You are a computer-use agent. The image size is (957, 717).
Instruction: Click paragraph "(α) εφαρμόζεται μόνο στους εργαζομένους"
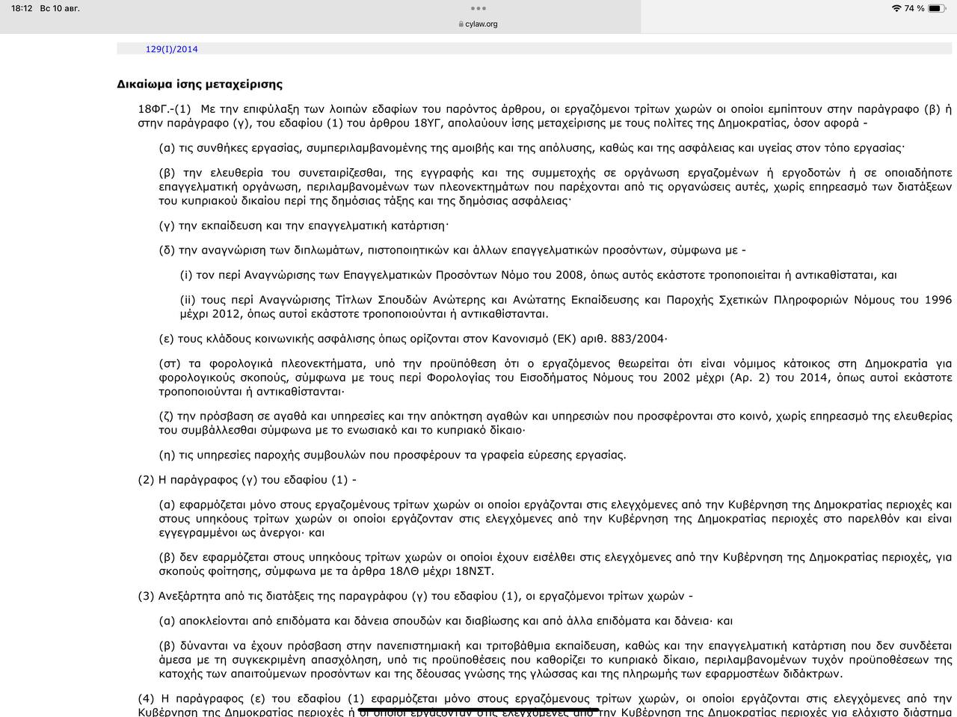point(556,518)
